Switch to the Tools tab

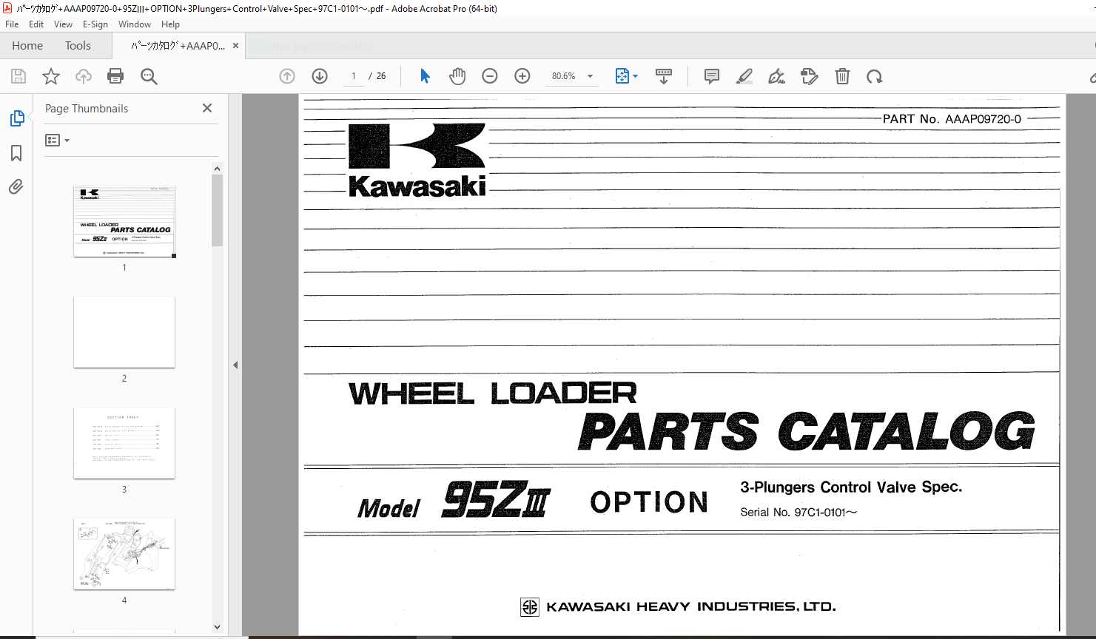click(78, 46)
